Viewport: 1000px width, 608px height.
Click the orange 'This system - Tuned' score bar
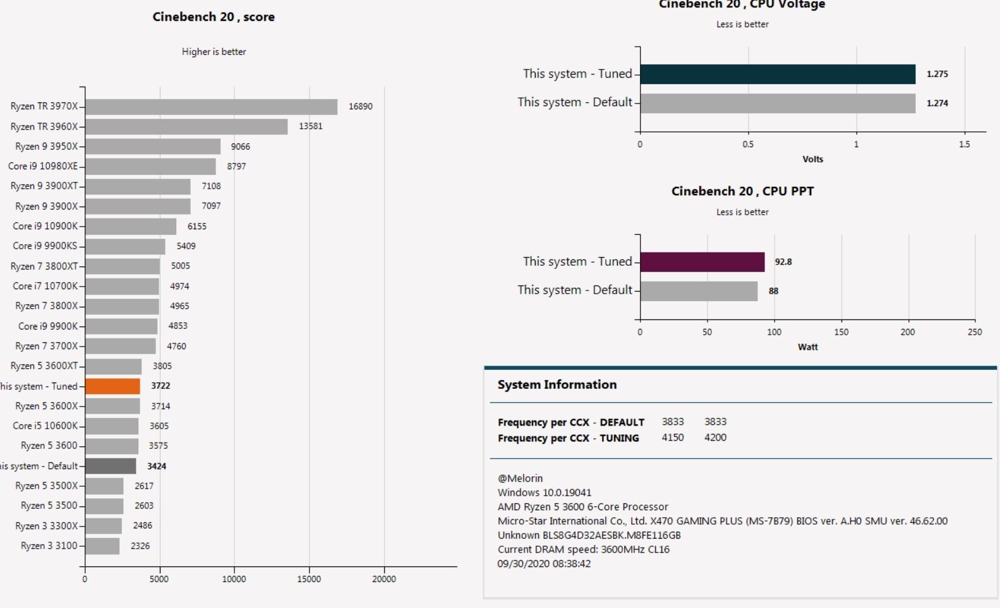112,386
